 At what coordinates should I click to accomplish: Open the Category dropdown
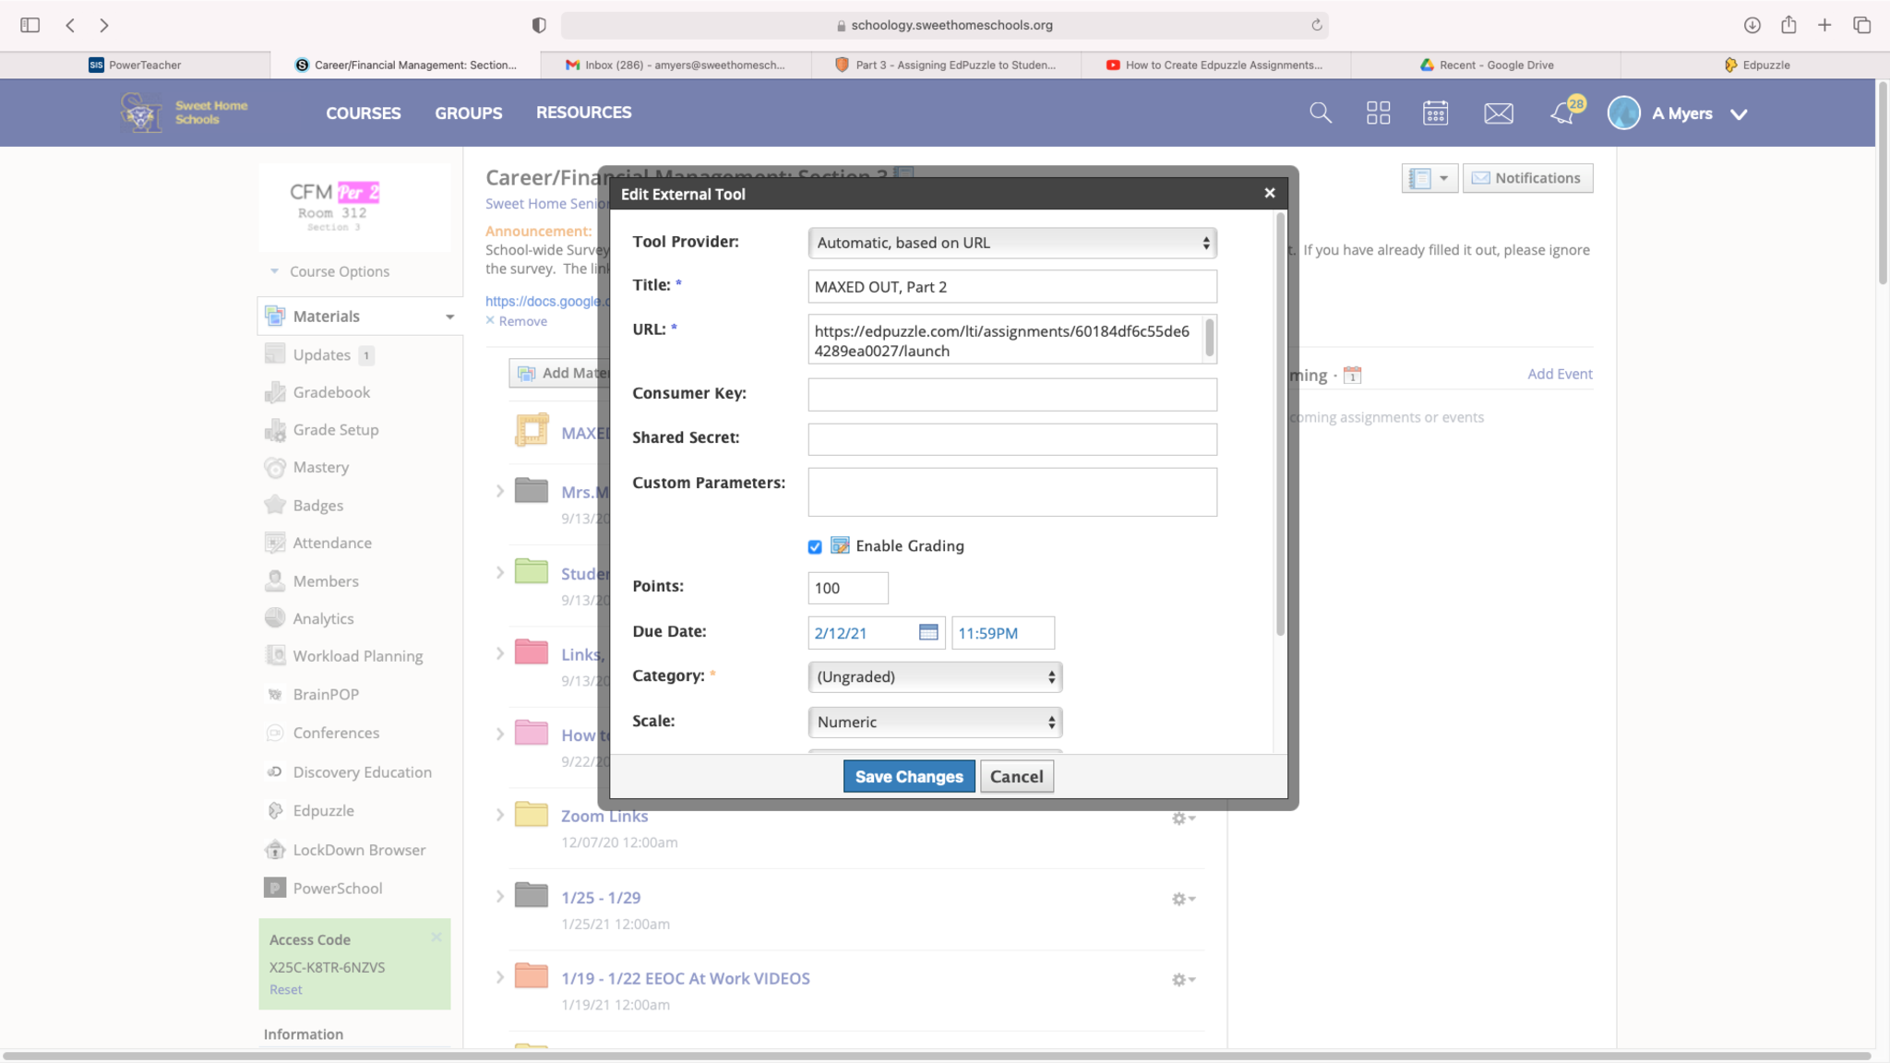point(935,676)
